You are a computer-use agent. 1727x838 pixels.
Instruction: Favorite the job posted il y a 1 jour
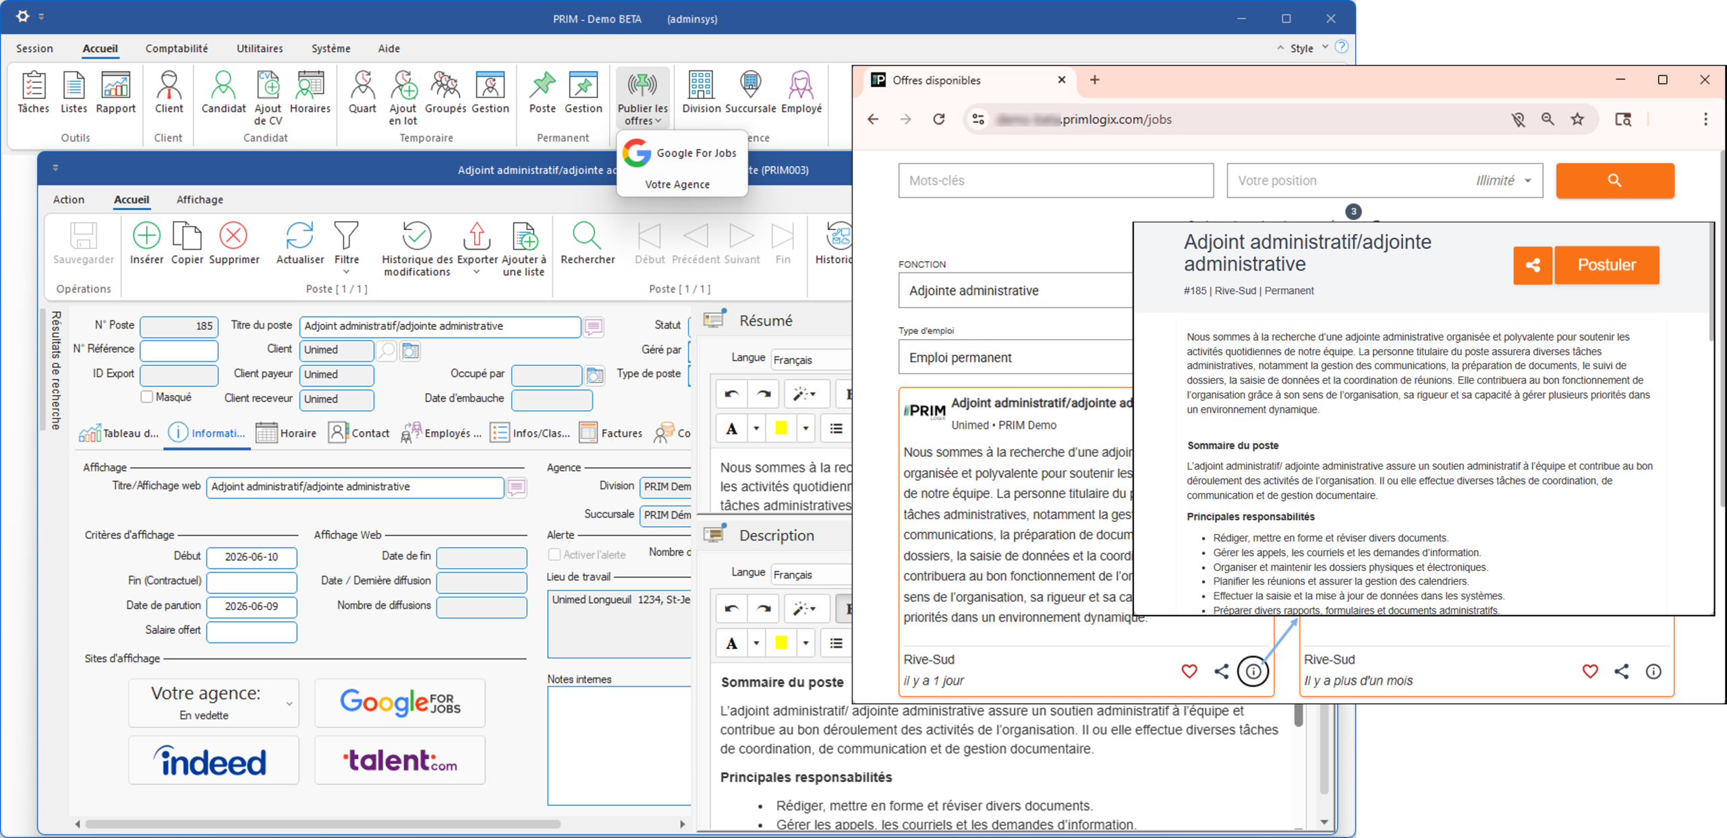[x=1189, y=671]
